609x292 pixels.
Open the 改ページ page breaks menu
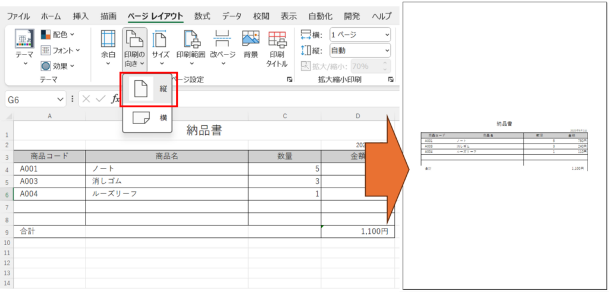[x=222, y=47]
